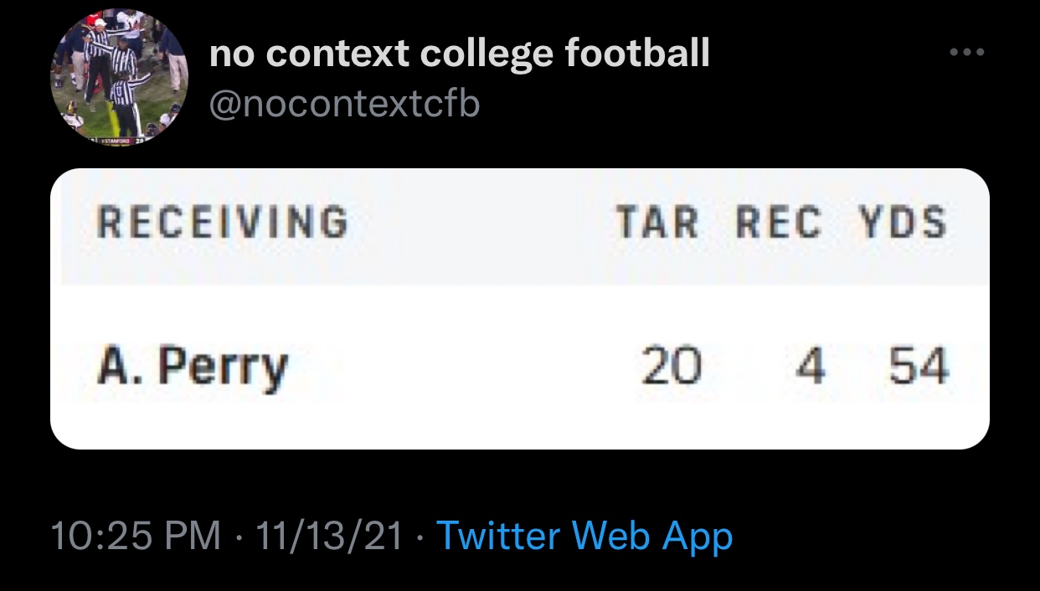Image resolution: width=1040 pixels, height=591 pixels.
Task: Select the RECEIVING header in the image
Action: (x=222, y=223)
